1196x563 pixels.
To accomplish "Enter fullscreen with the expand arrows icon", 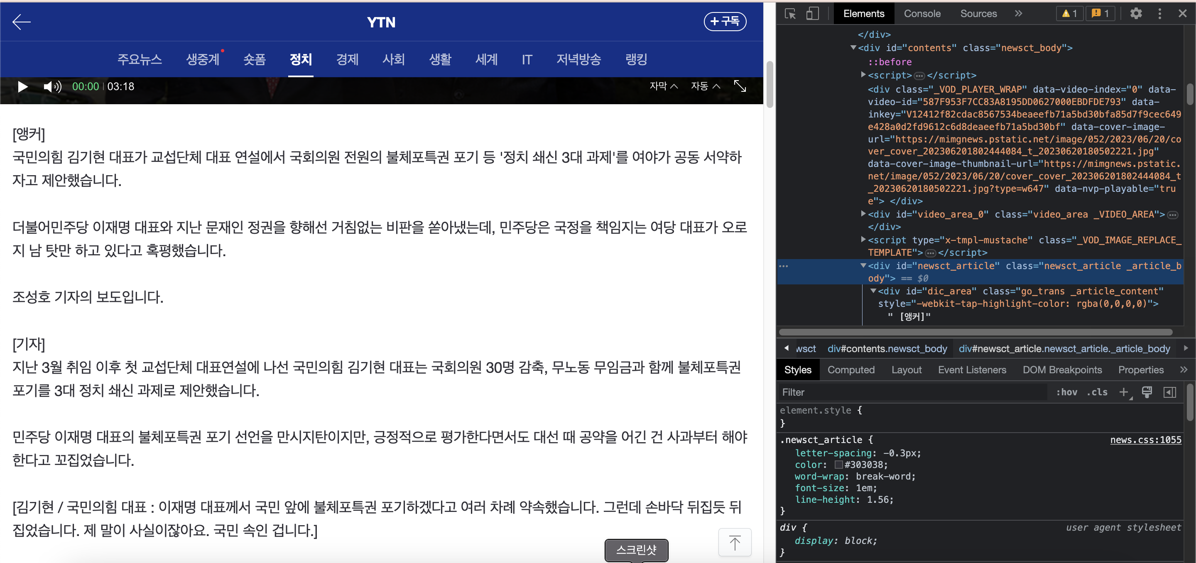I will [740, 86].
